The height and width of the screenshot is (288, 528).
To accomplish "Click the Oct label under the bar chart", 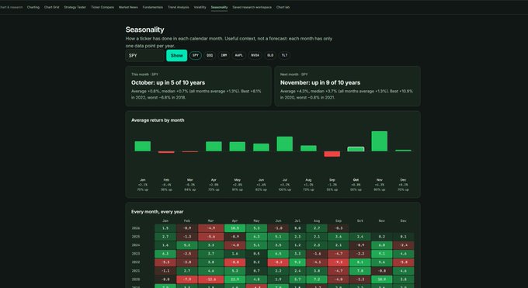I will click(356, 180).
